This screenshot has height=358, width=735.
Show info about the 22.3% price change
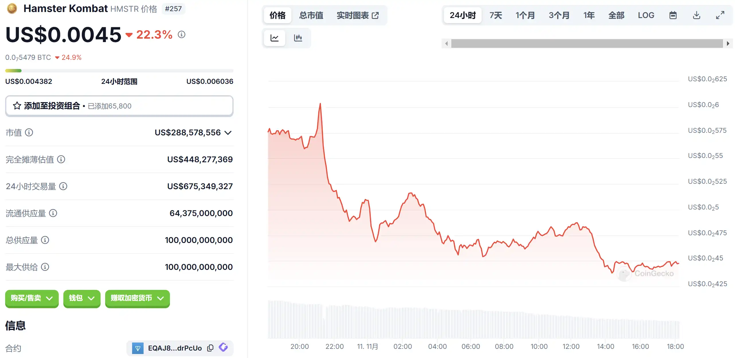pyautogui.click(x=181, y=35)
